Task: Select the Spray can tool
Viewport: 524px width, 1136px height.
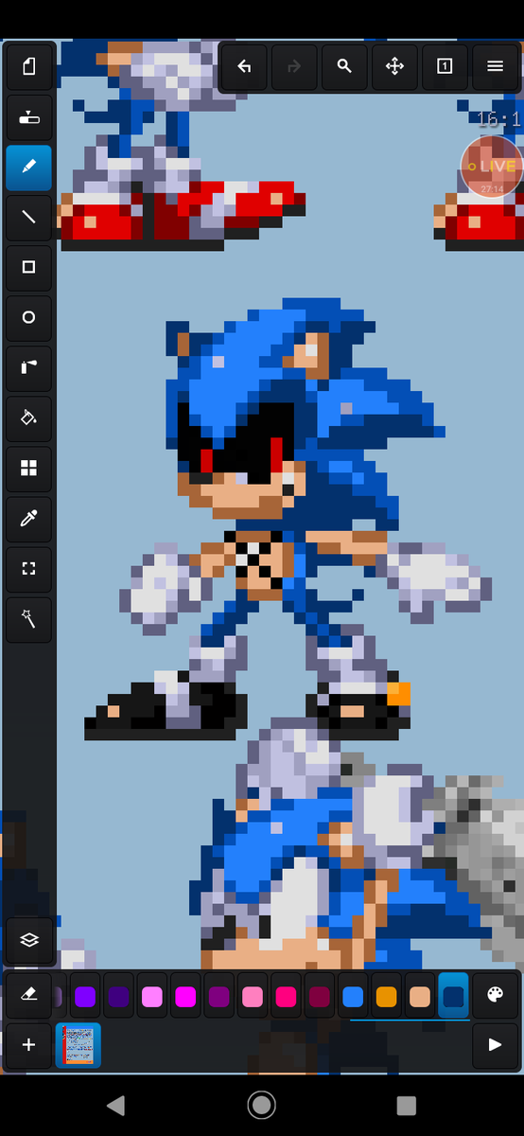Action: [x=28, y=367]
